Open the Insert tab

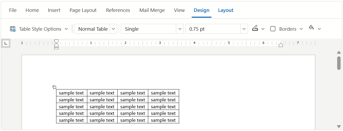coord(54,10)
